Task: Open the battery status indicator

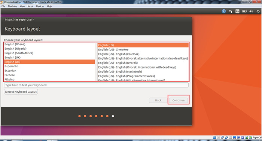Action: pos(244,11)
